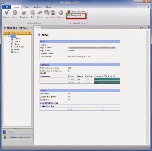Open the Help ribbon tab
The width and height of the screenshot is (152, 151).
[x=48, y=7]
